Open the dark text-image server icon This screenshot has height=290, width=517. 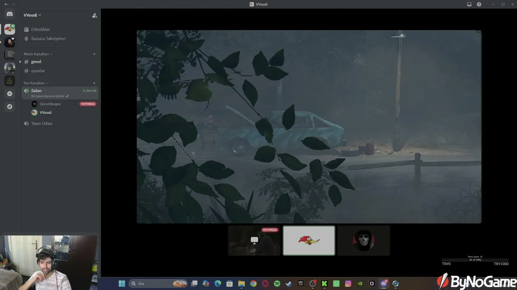[10, 55]
